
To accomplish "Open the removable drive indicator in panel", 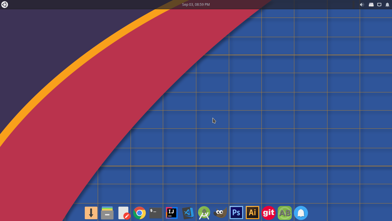I will tap(371, 5).
